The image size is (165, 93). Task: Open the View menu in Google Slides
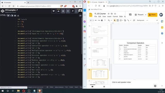(x=104, y=17)
